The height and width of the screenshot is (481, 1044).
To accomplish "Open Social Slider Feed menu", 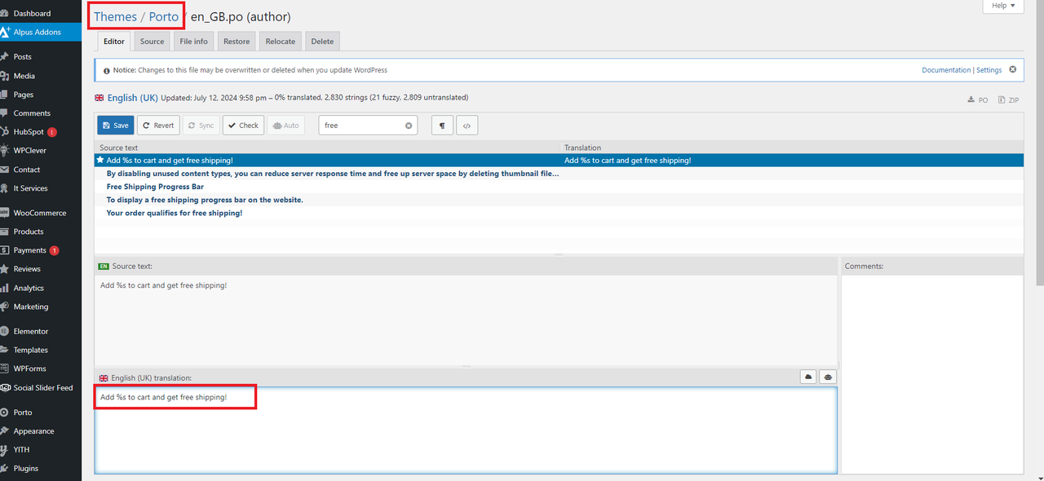I will (41, 388).
